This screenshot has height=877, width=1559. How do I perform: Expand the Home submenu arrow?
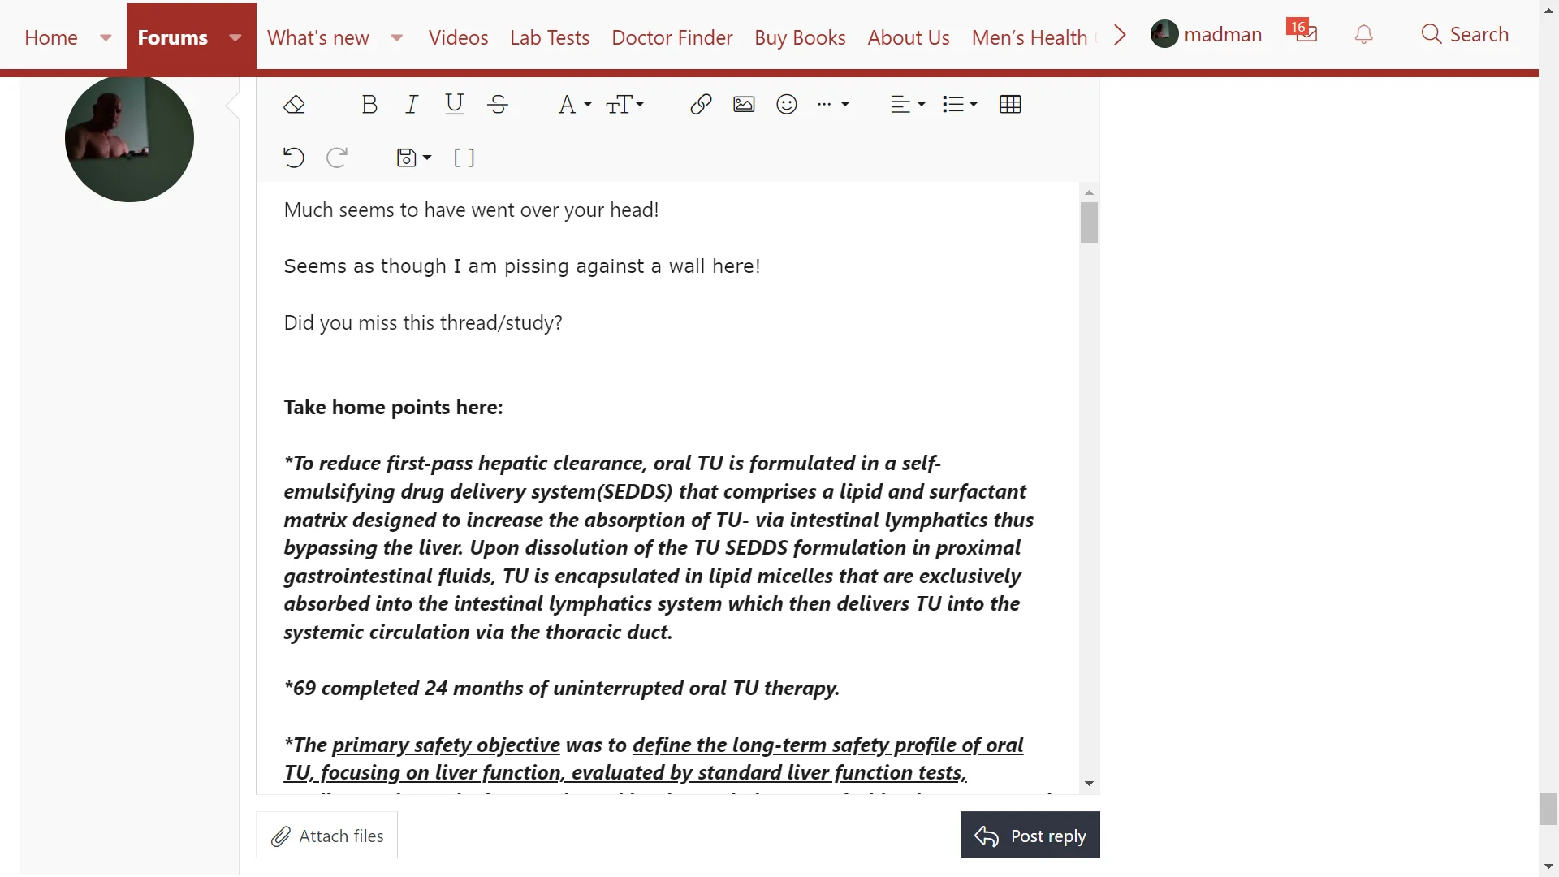(106, 37)
